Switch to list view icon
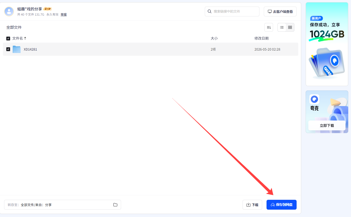351x217 pixels. pos(282,27)
